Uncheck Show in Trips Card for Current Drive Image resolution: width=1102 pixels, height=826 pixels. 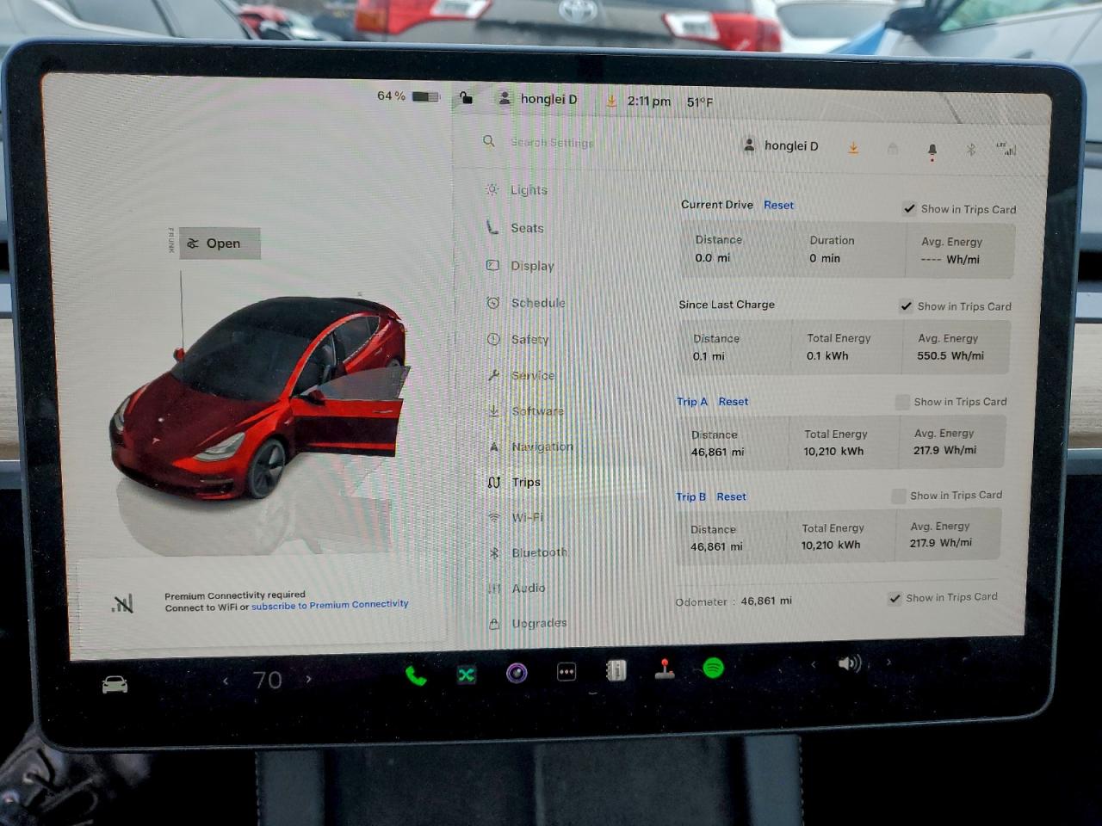point(910,208)
